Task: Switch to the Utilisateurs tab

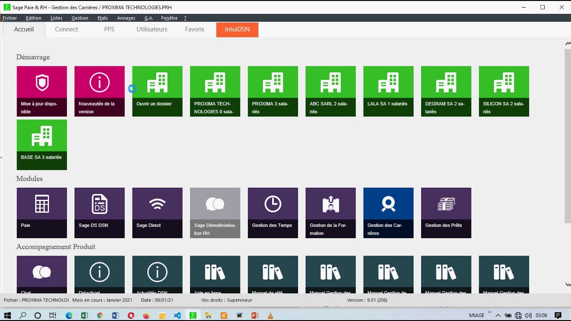Action: point(152,29)
